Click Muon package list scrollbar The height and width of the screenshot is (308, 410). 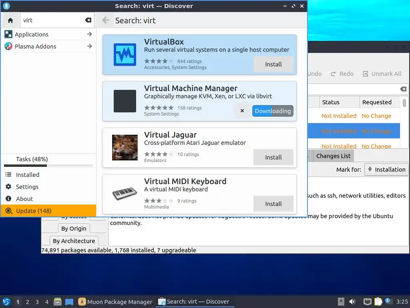tap(404, 103)
